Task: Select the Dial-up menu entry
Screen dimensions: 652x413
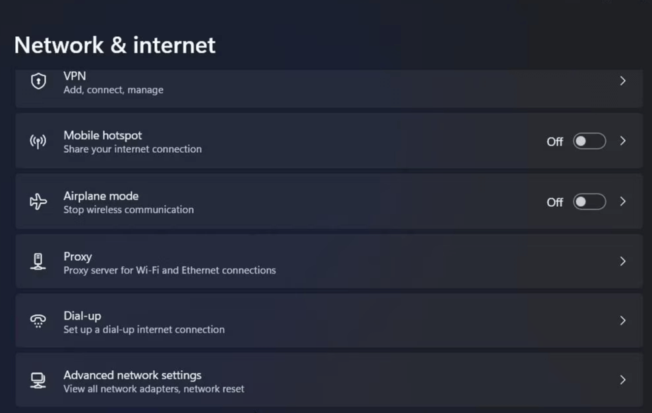Action: (82, 316)
